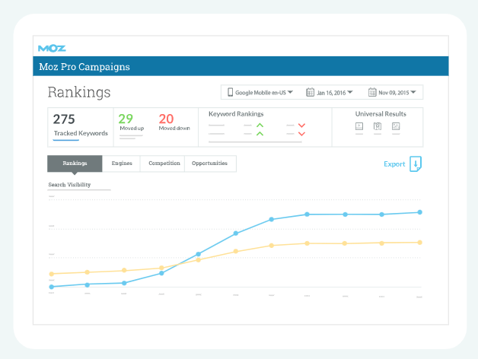Click the Export link
Image resolution: width=478 pixels, height=359 pixels.
coord(394,164)
